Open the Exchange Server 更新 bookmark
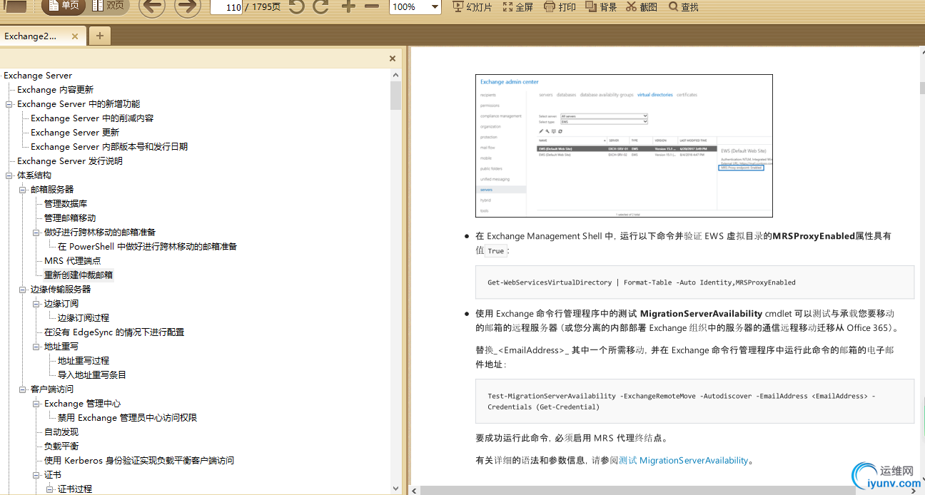The image size is (925, 495). [x=75, y=133]
